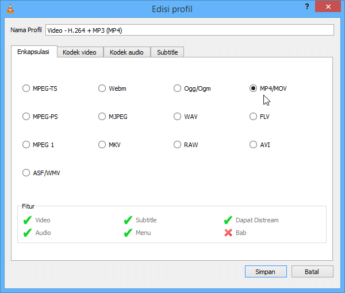Image resolution: width=345 pixels, height=293 pixels.
Task: Pick WAV as encapsulation format
Action: click(177, 117)
